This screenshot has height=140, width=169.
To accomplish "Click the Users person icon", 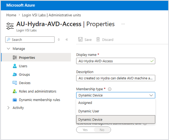I will click(15, 66).
